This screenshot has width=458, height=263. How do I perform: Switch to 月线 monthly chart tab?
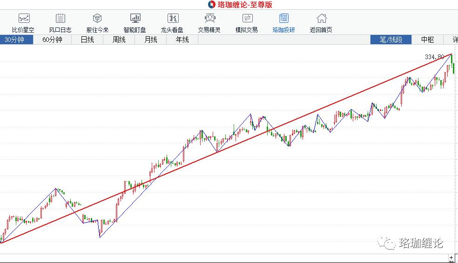coord(151,40)
